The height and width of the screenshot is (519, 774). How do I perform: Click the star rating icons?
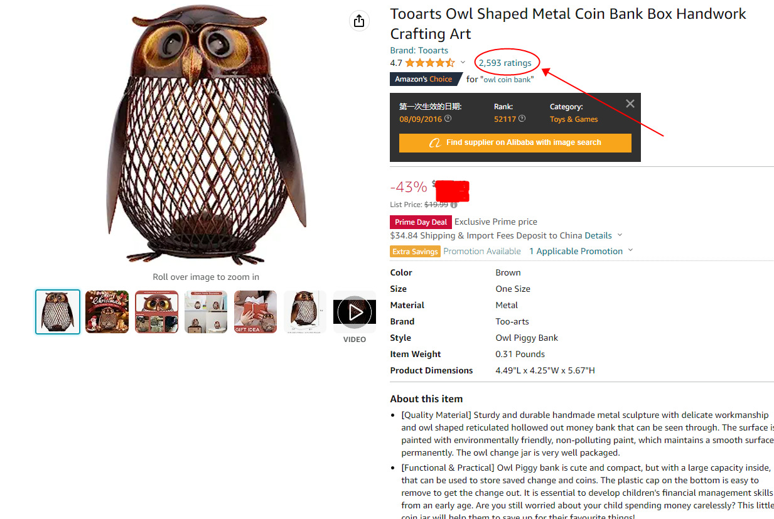coord(429,63)
